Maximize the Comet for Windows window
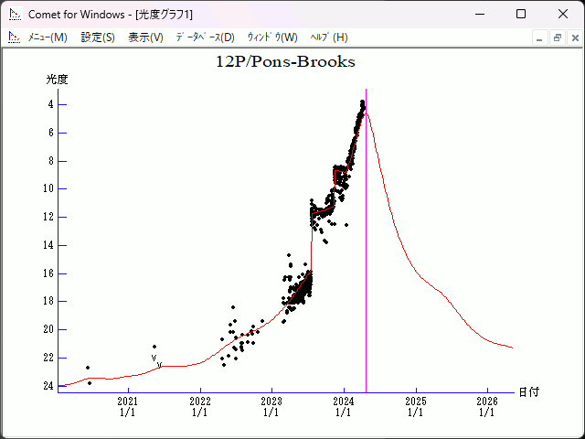Image resolution: width=585 pixels, height=439 pixels. [521, 15]
